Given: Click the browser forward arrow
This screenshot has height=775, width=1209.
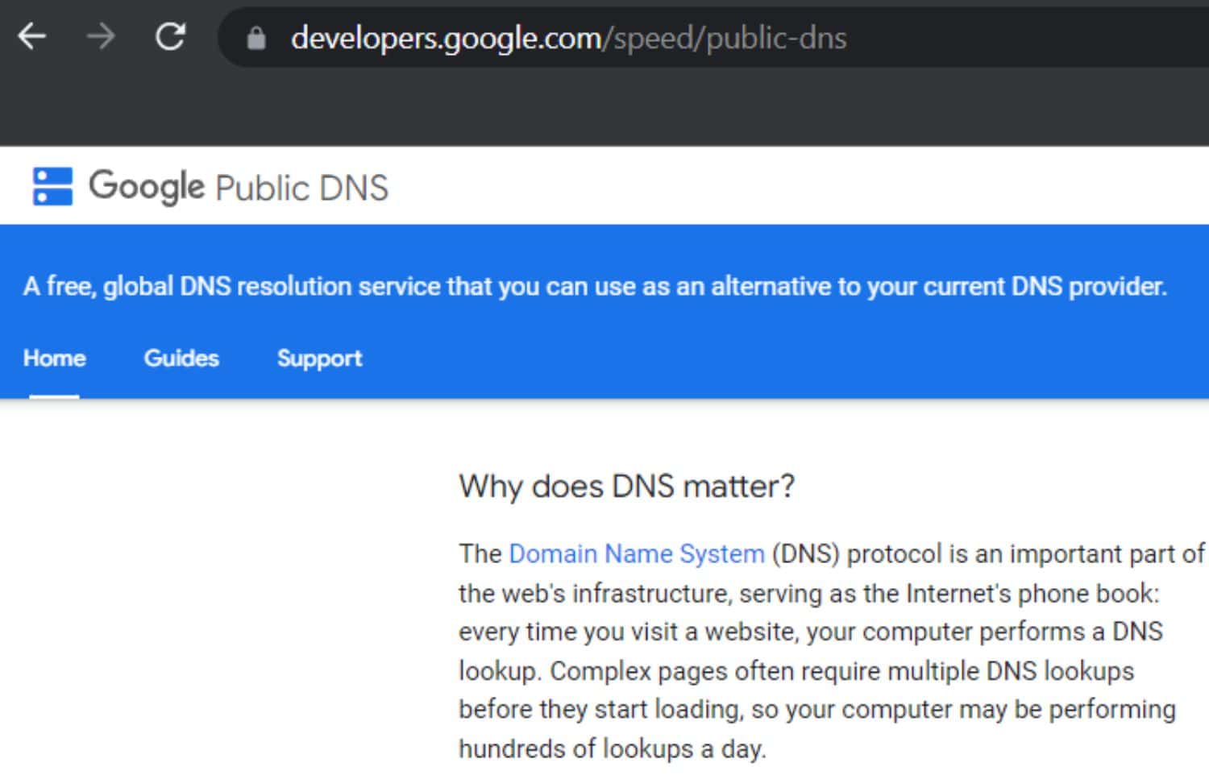Looking at the screenshot, I should click(101, 36).
